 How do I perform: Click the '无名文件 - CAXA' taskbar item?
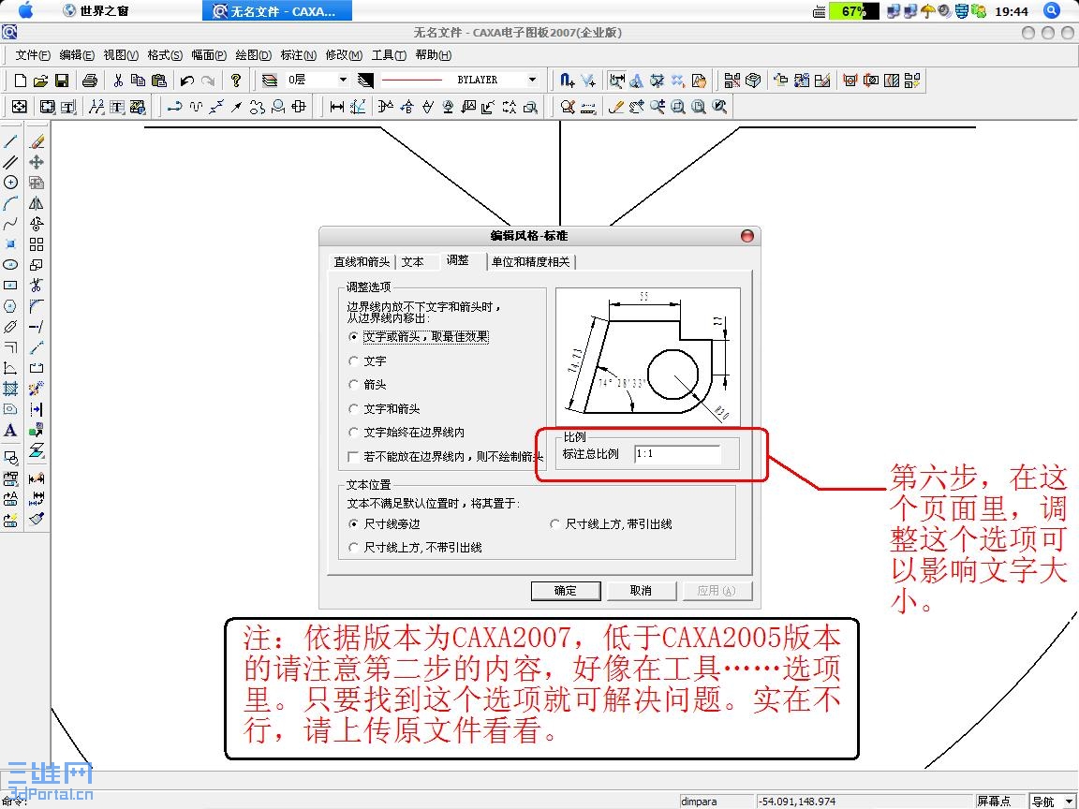click(276, 11)
